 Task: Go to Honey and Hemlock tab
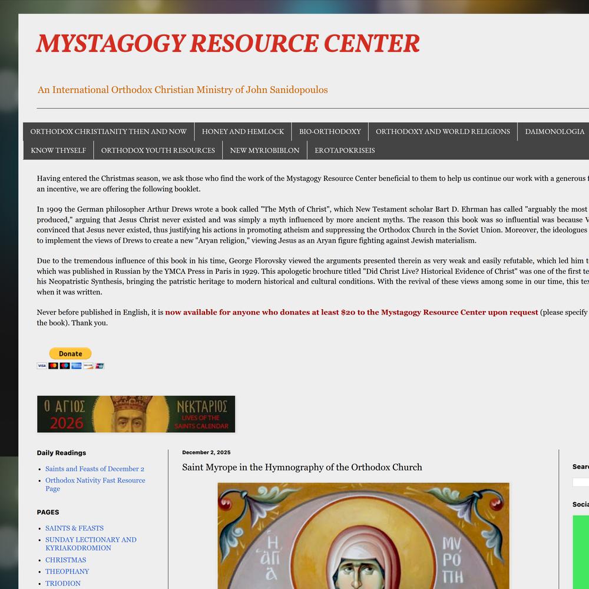[243, 131]
